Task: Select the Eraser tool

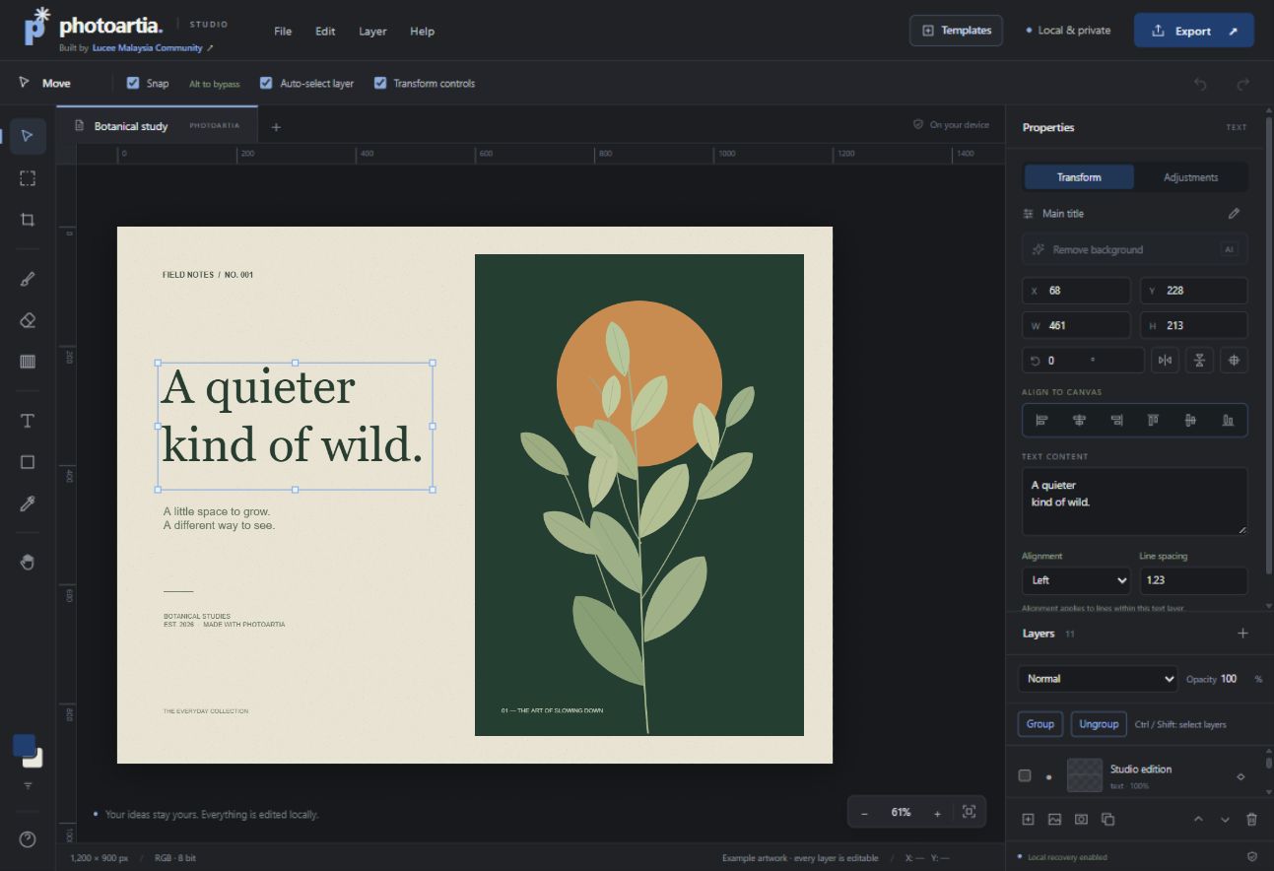Action: [28, 320]
